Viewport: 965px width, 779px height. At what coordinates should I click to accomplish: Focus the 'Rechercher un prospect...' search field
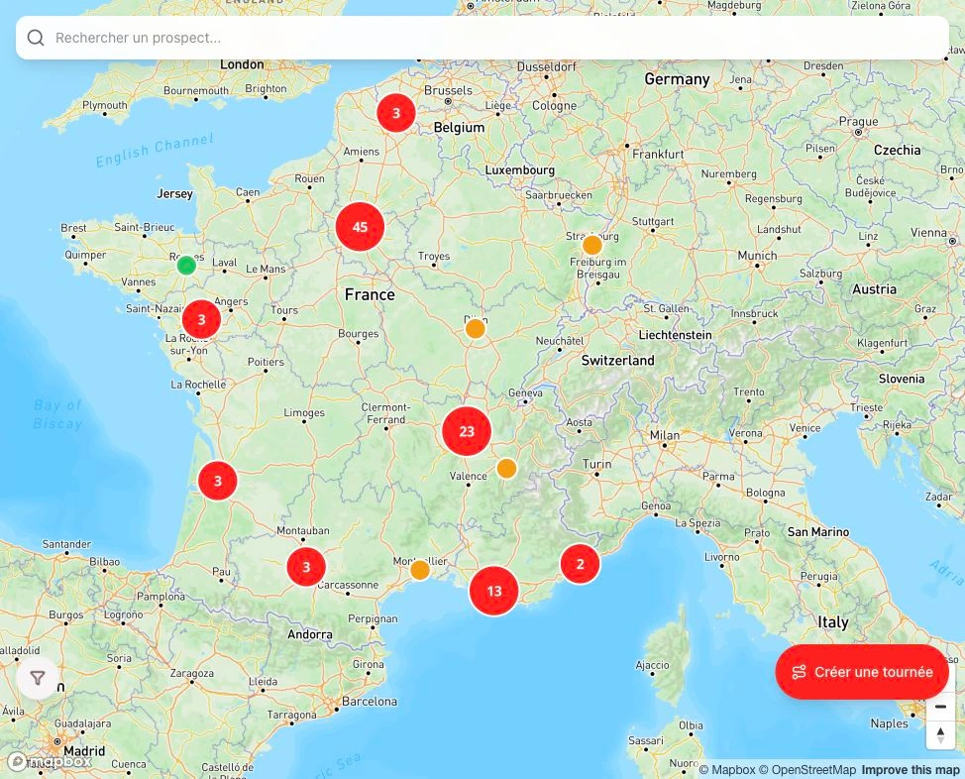[482, 38]
